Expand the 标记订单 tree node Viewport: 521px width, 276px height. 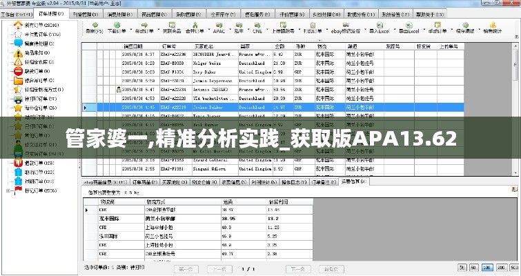(x=8, y=190)
